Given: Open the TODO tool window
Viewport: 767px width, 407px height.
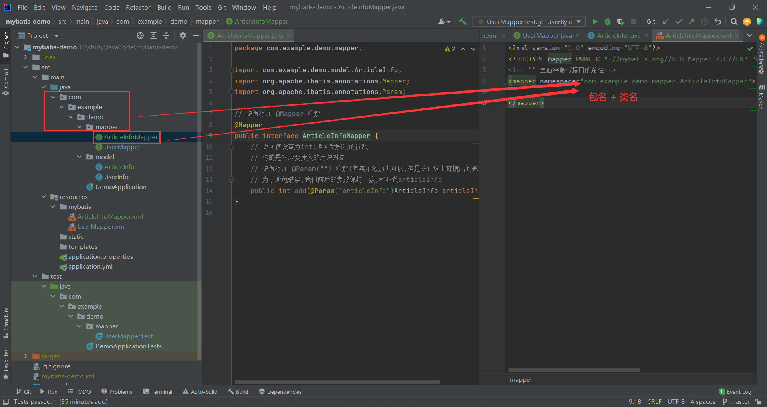Looking at the screenshot, I should tap(79, 392).
